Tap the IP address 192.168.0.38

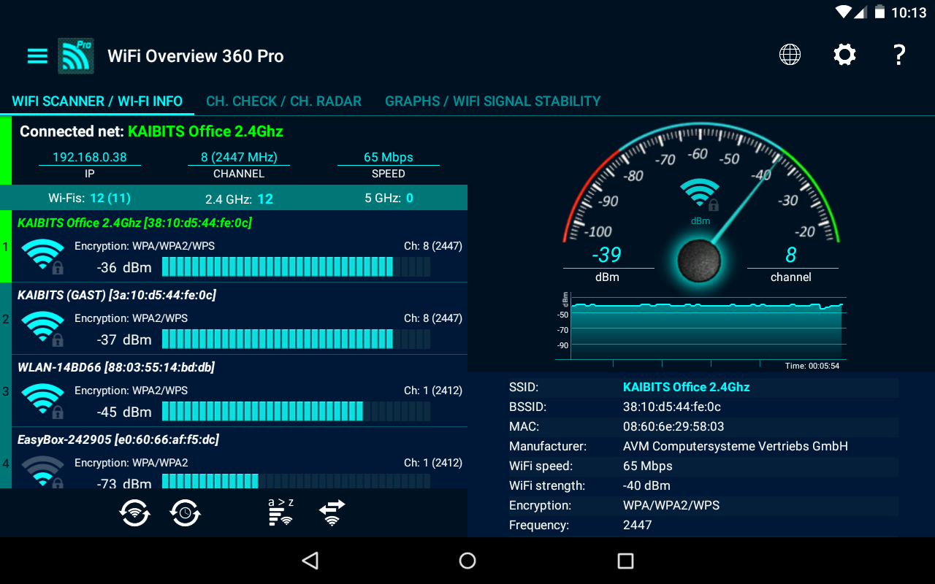90,157
